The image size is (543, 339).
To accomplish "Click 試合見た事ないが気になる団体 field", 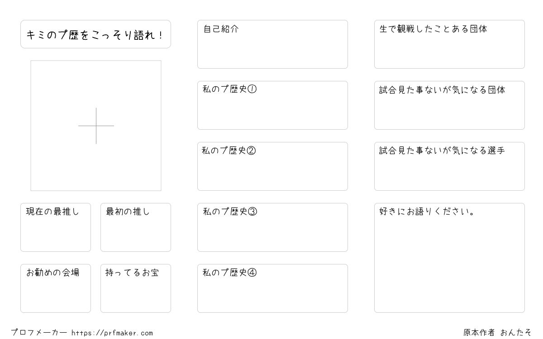I will (449, 105).
